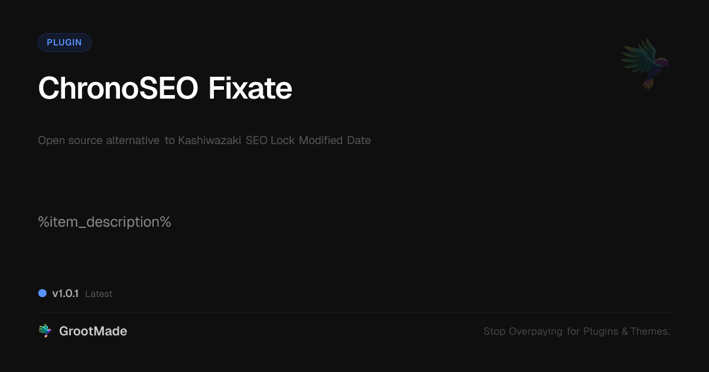Open the GrootMade brand name link
709x372 pixels.
pyautogui.click(x=93, y=331)
